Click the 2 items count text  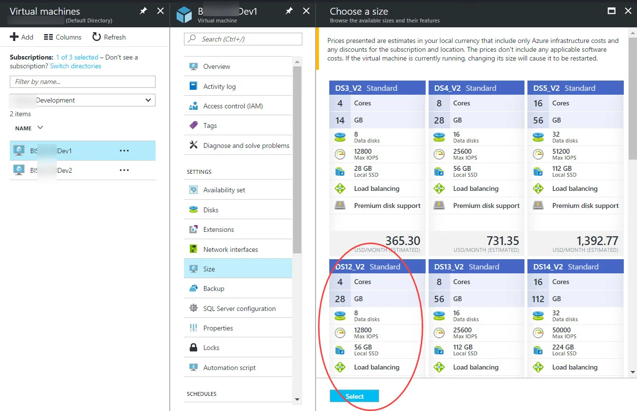click(x=21, y=114)
